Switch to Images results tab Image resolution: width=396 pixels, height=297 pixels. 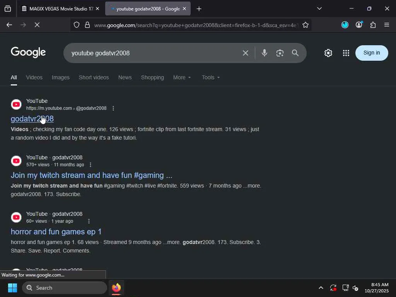(61, 77)
